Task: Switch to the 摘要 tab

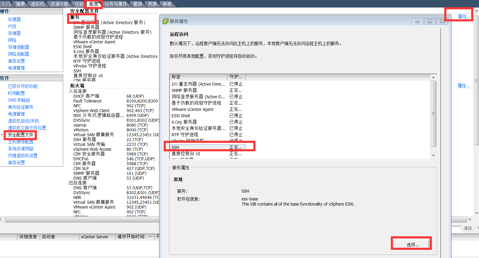Action: [x=21, y=4]
